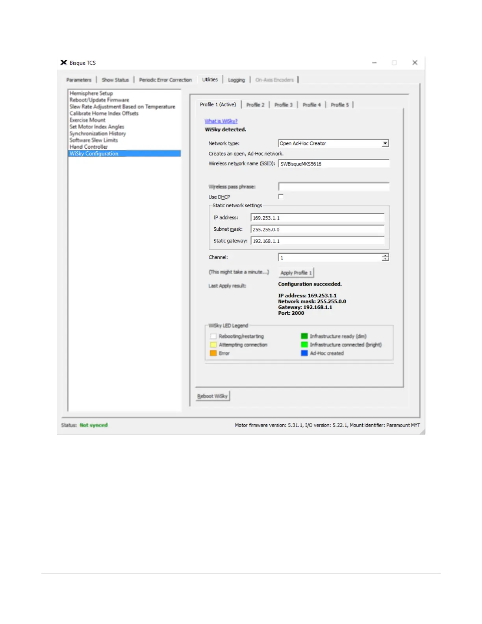482x624 pixels.
Task: Click the IP address input field
Action: (x=317, y=218)
